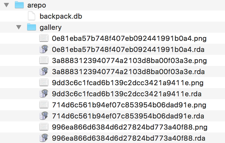Screen dimensions: 225x143
Task: Click the gallery folder icon
Action: (32, 27)
